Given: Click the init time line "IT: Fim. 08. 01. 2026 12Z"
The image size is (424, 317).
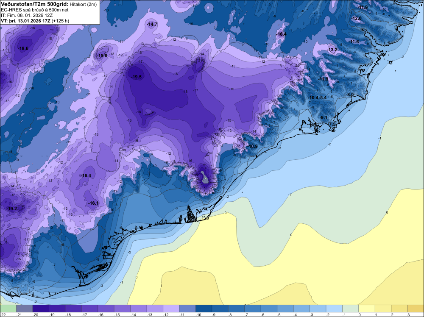Looking at the screenshot, I should click(27, 15).
